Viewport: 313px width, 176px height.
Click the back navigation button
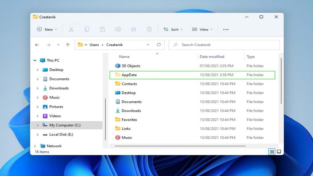click(x=37, y=45)
